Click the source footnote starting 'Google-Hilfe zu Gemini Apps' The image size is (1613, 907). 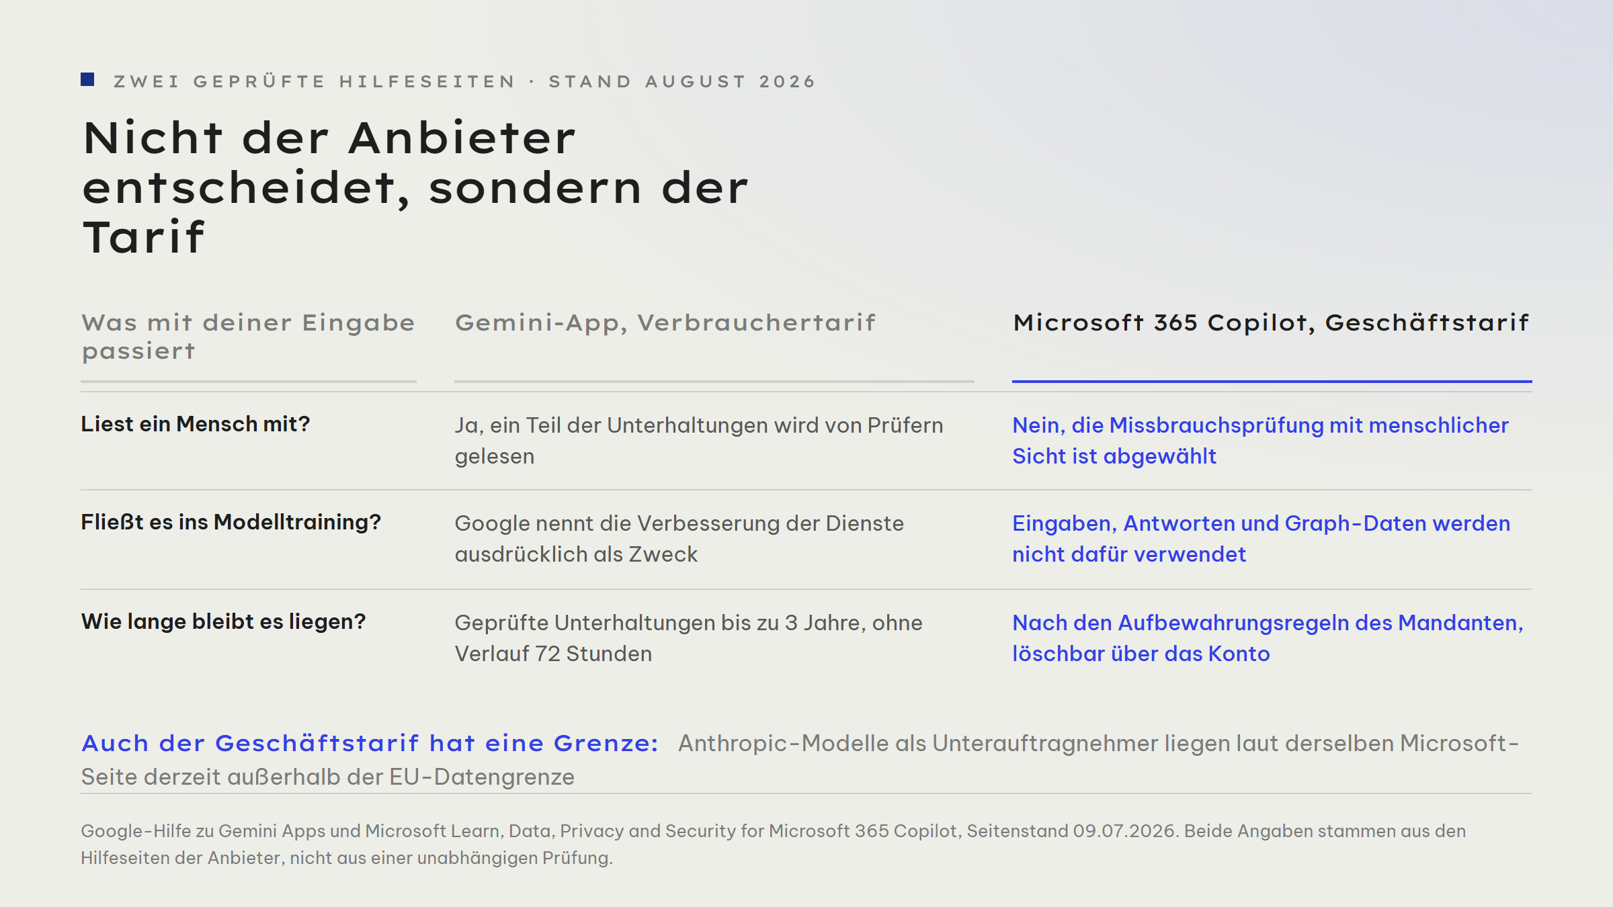coord(774,845)
